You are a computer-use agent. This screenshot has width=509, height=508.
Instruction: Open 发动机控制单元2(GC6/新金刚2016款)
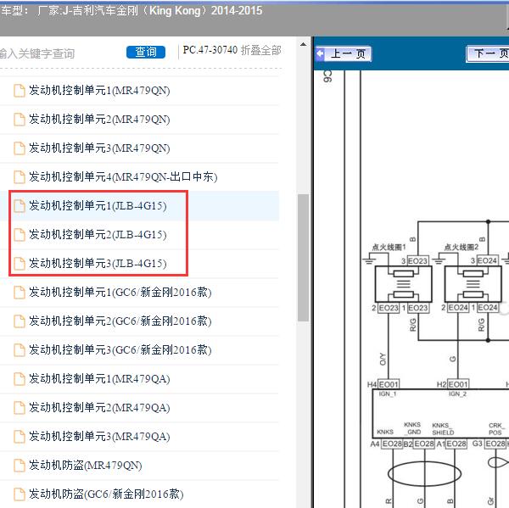click(x=120, y=321)
